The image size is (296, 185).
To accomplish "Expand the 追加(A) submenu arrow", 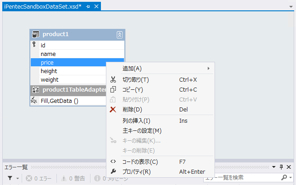I will [x=208, y=69].
